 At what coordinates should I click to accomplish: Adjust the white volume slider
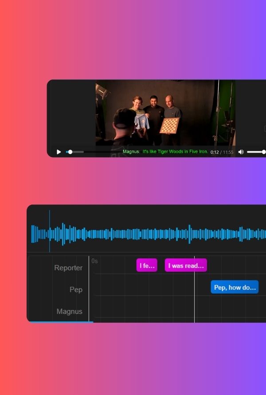tap(256, 152)
